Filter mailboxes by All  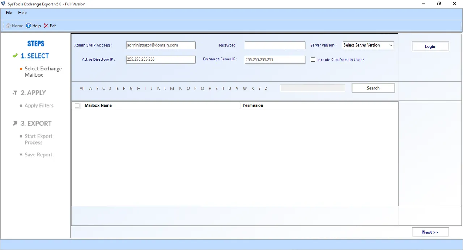click(82, 89)
